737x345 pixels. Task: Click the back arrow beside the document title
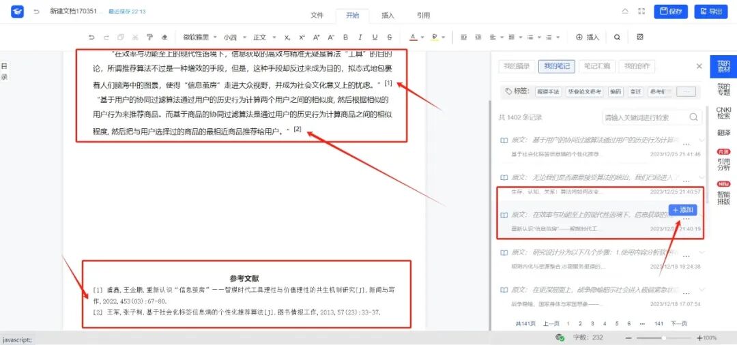click(37, 12)
